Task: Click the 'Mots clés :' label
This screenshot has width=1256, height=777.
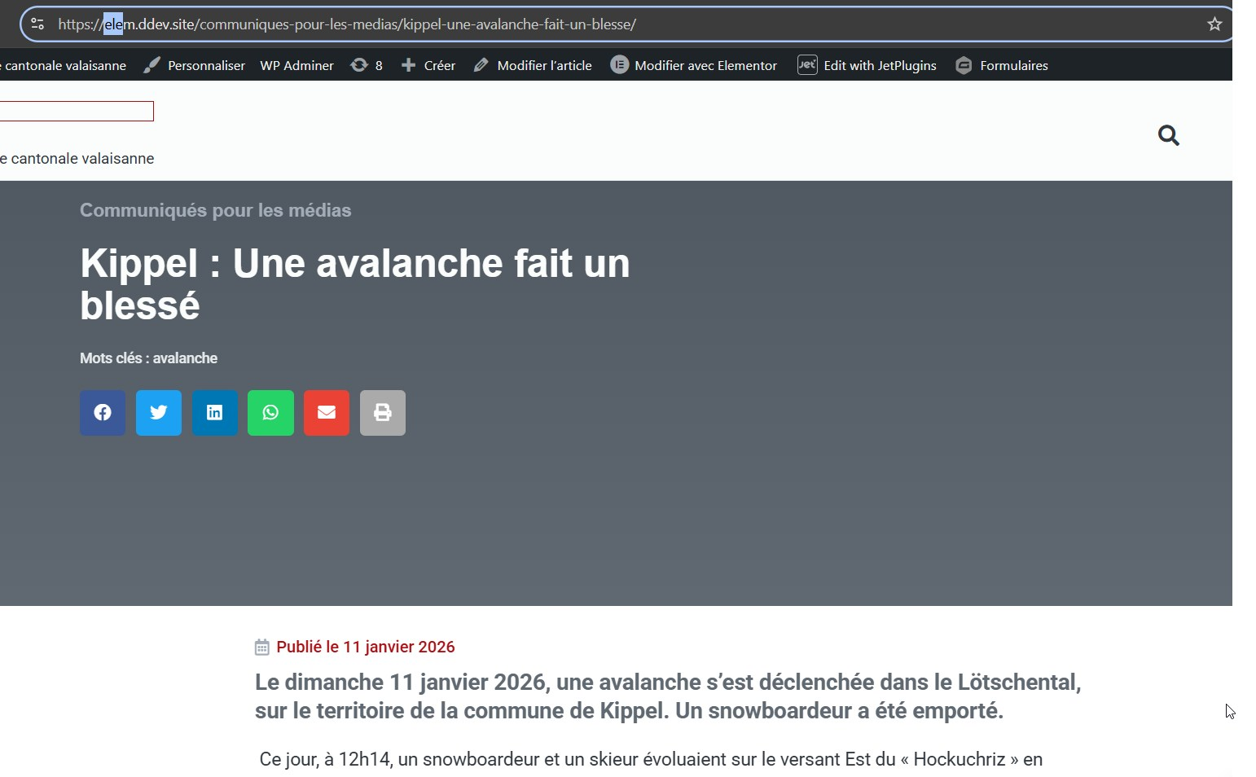Action: point(115,358)
